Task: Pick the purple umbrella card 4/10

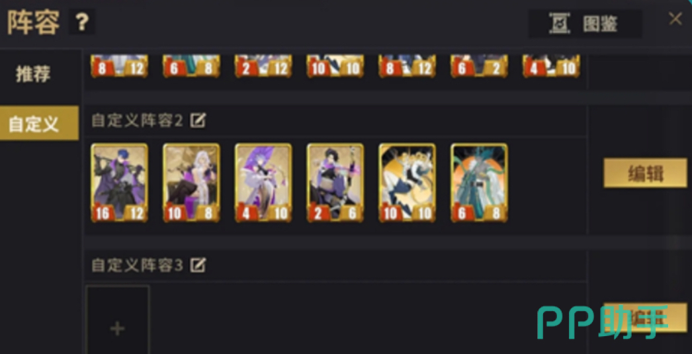Action: click(x=263, y=183)
